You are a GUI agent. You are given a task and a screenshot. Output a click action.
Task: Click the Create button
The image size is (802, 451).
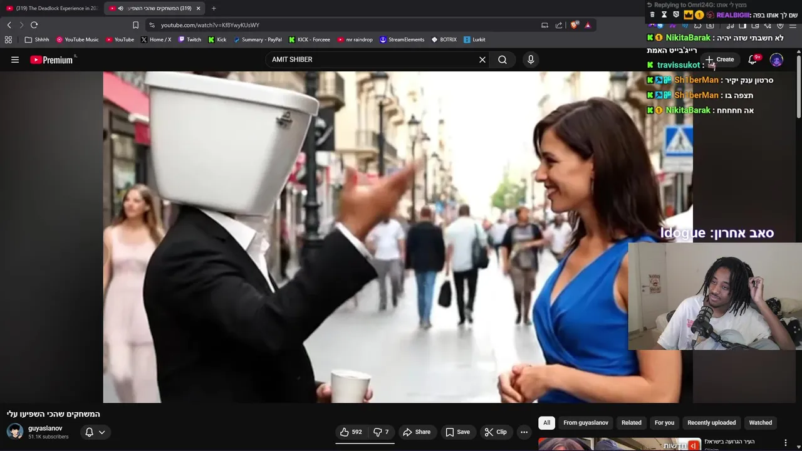(719, 60)
